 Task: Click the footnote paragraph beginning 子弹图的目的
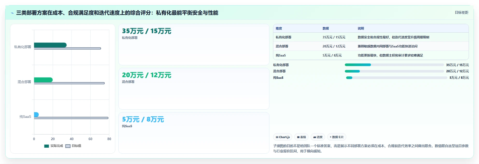(x=371, y=148)
